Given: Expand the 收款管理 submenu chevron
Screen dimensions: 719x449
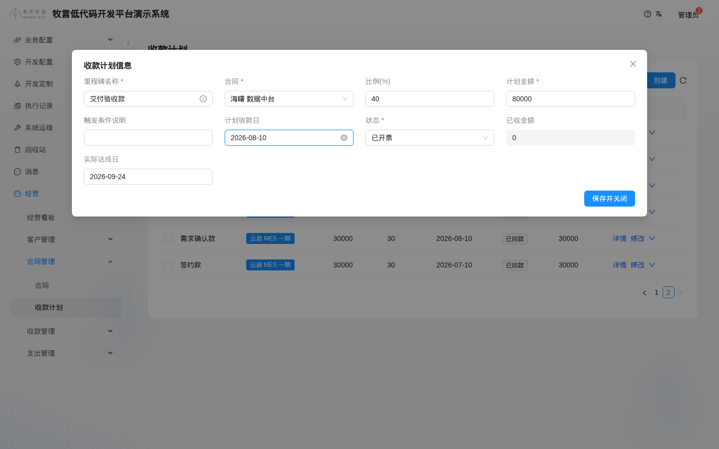Looking at the screenshot, I should [110, 331].
